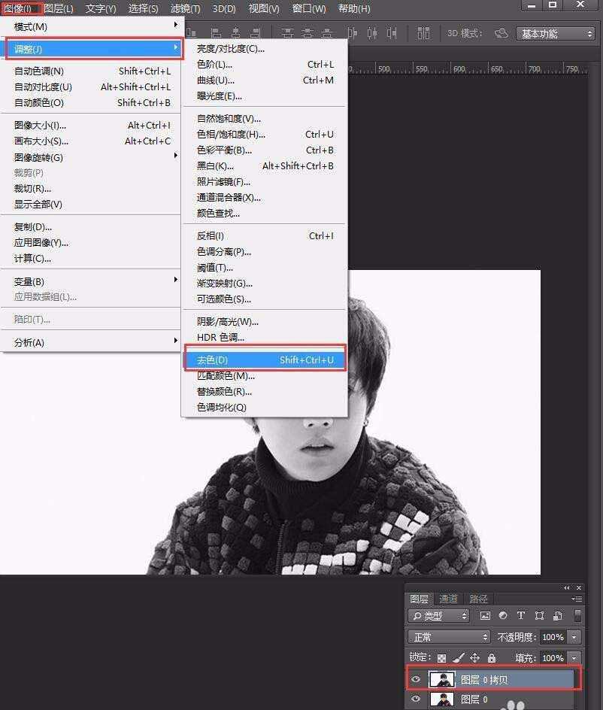Click the 图层 0 拷贝 layer thumbnail
The height and width of the screenshot is (710, 603).
(x=442, y=679)
